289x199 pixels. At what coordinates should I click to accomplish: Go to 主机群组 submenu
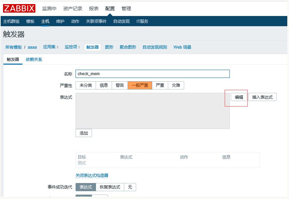11,21
